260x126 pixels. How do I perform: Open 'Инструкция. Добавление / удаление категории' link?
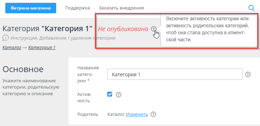[63, 38]
